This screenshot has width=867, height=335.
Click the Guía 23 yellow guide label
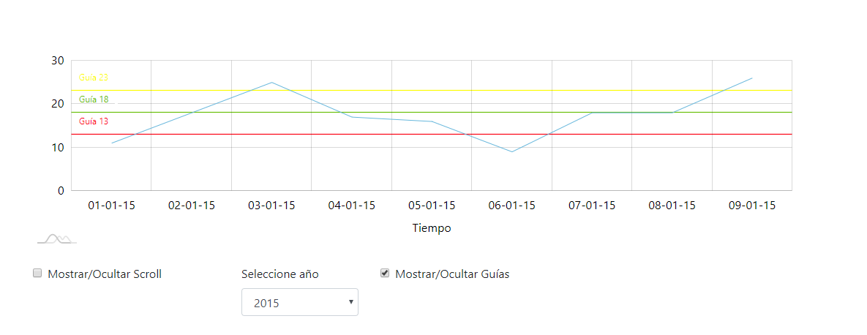pyautogui.click(x=94, y=78)
